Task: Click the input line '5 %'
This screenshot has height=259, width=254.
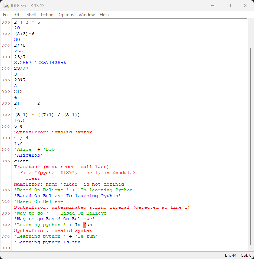Action: 18,126
